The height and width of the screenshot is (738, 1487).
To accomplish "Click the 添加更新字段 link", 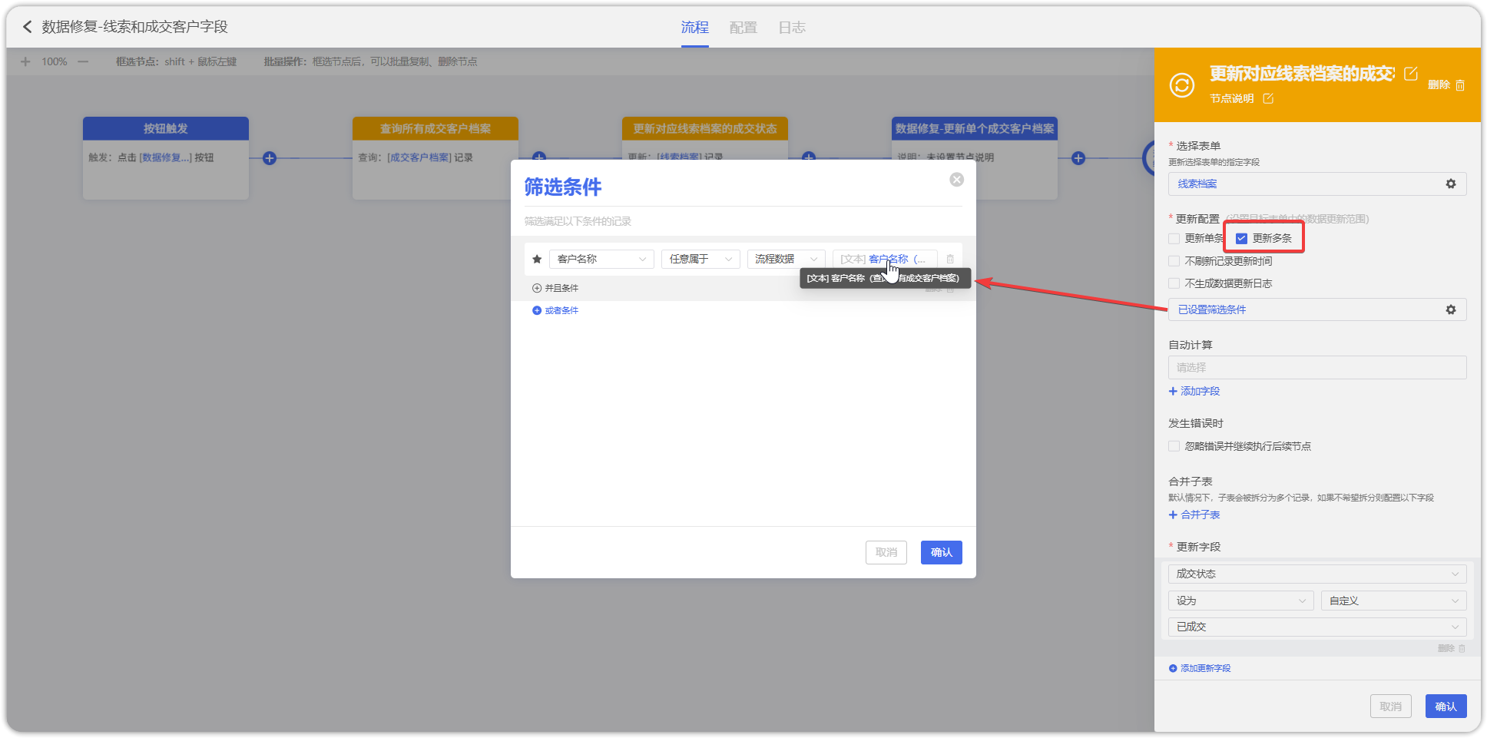I will click(x=1204, y=668).
